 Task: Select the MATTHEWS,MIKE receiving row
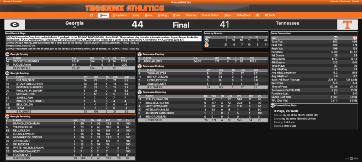(203, 106)
